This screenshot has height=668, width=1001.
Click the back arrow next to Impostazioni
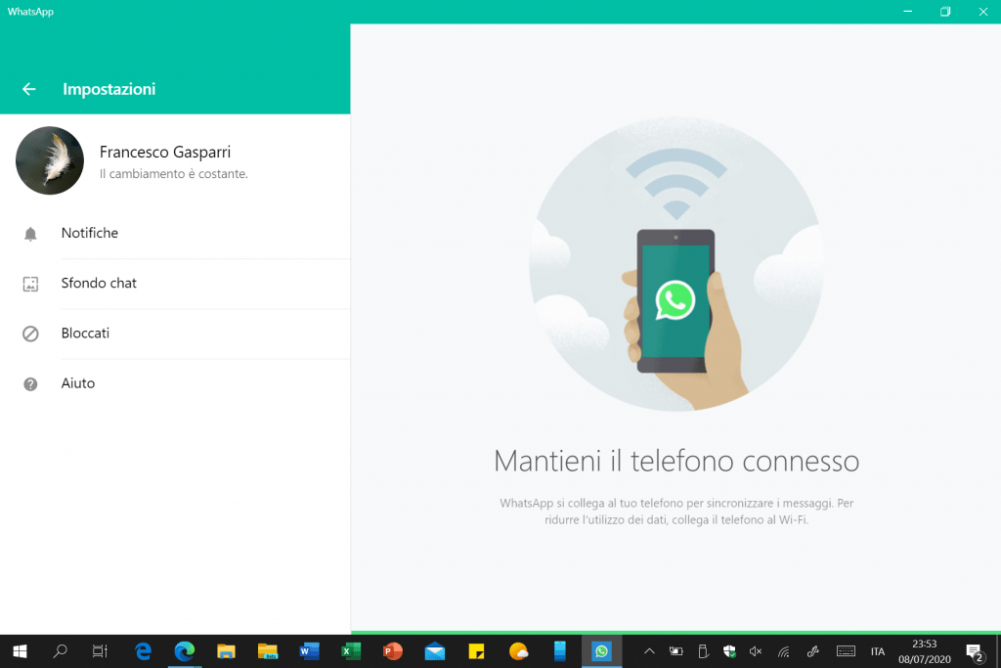[29, 89]
